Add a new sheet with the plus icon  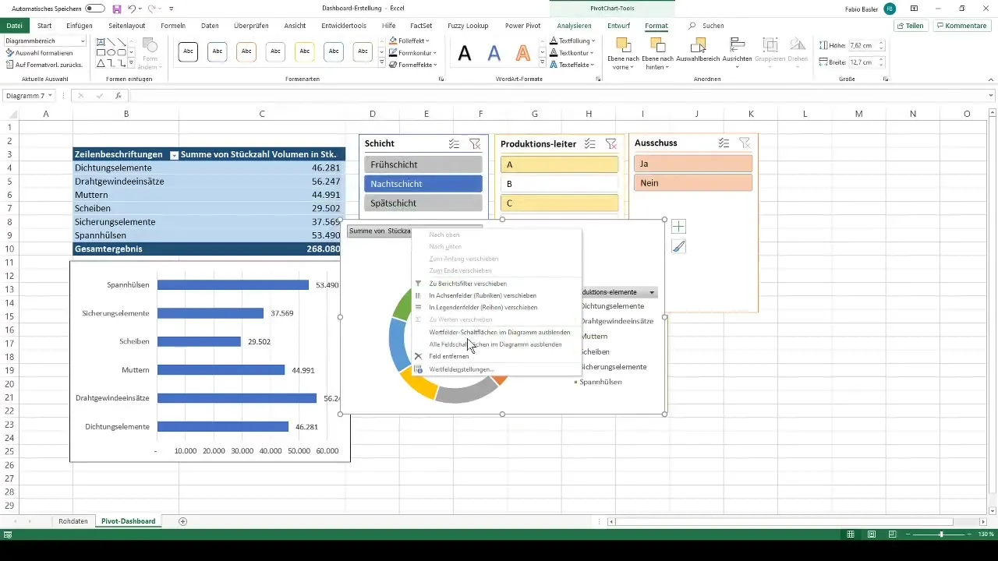(x=183, y=521)
